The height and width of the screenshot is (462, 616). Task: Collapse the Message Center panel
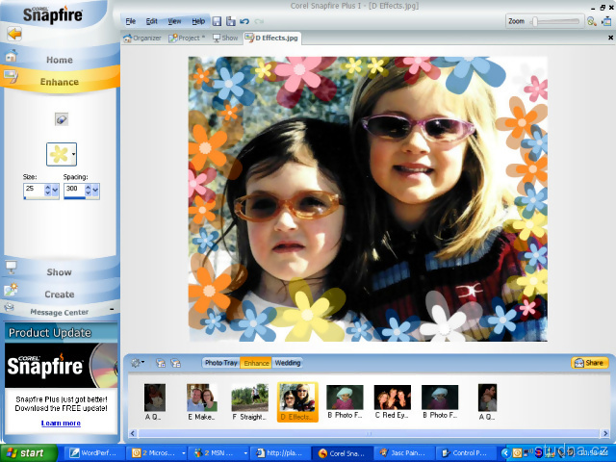(113, 312)
